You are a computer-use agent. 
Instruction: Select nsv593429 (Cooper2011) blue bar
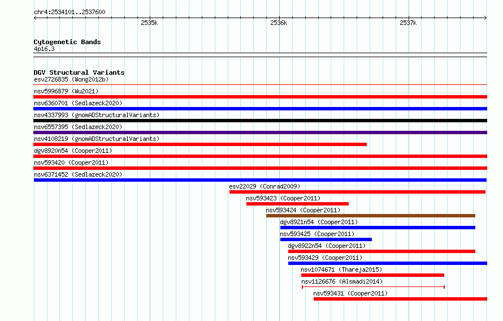(x=388, y=263)
